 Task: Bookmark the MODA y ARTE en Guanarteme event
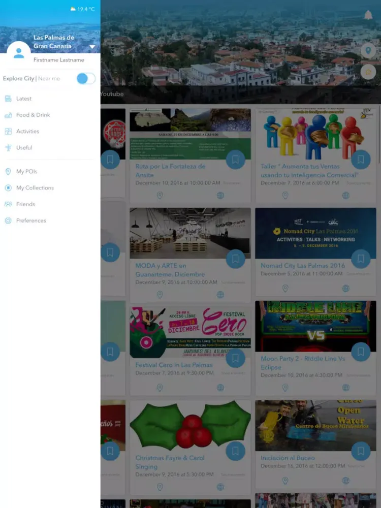[x=236, y=259]
